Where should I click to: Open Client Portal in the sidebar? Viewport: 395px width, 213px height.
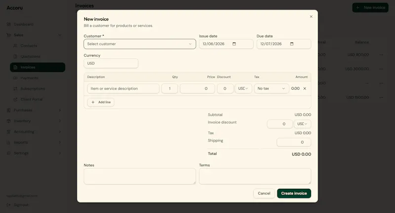(x=32, y=99)
